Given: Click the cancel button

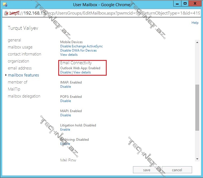Looking at the screenshot, I should pos(177,170).
